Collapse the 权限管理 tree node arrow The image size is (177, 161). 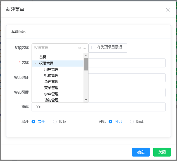(x=35, y=64)
